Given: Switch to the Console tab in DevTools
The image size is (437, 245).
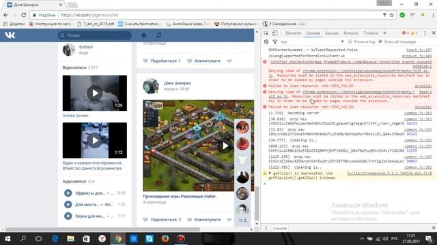Looking at the screenshot, I should pos(313,33).
